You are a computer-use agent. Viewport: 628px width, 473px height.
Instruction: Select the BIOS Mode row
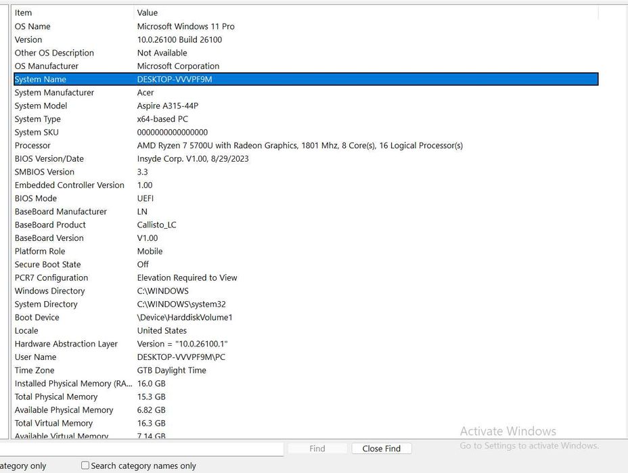coord(306,198)
